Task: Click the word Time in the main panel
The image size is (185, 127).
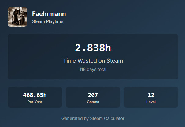Action: [69, 61]
